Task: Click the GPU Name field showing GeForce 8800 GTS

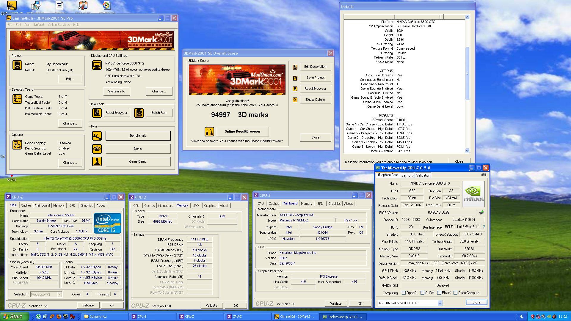Action: pos(430,184)
